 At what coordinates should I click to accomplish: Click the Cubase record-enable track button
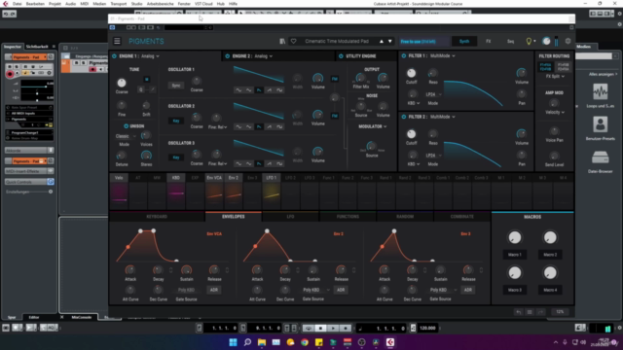point(10,74)
